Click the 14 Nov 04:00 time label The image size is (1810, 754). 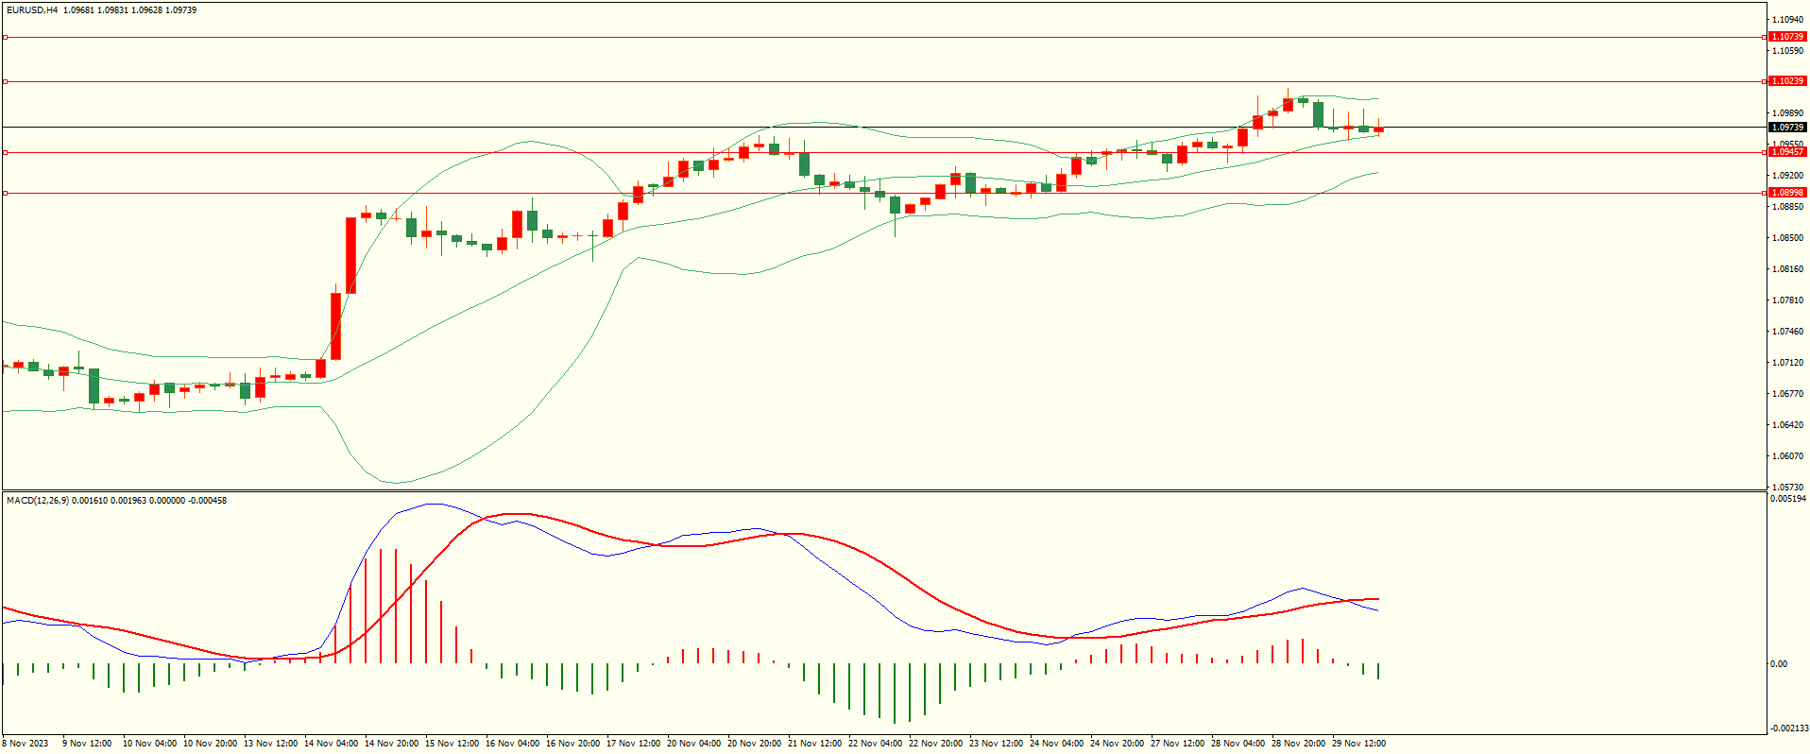[331, 743]
